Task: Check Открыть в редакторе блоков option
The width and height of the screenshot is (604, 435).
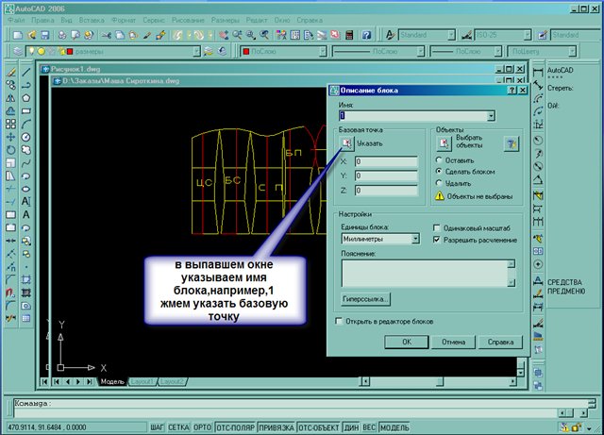Action: (x=341, y=321)
